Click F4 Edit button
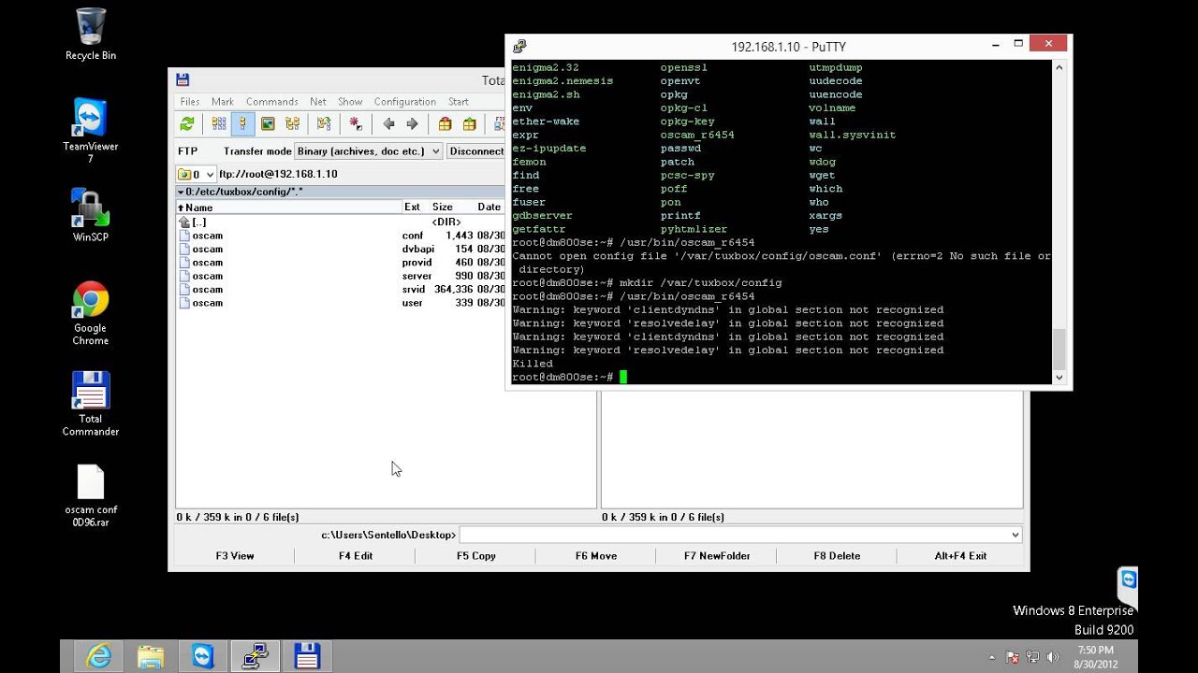The width and height of the screenshot is (1198, 673). [x=356, y=555]
